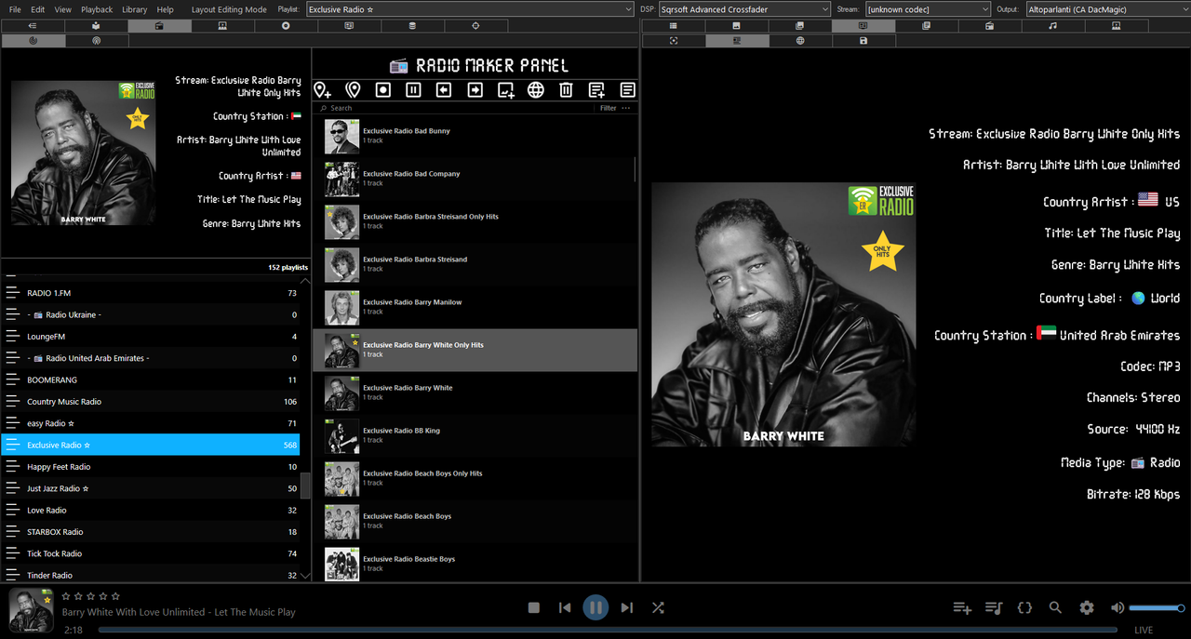The image size is (1191, 639).
Task: Open the queue music-list icon in bottom bar
Action: pyautogui.click(x=994, y=607)
